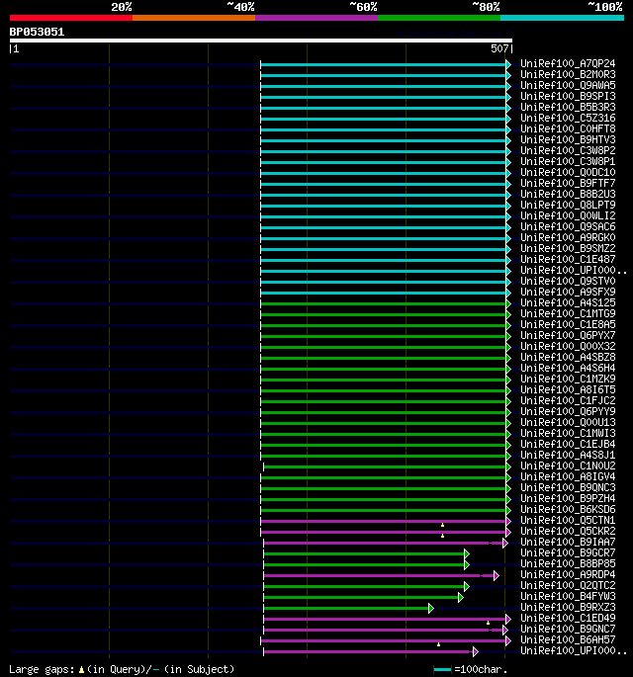Select the BP053051 query name label
The width and height of the screenshot is (633, 677).
click(x=37, y=32)
